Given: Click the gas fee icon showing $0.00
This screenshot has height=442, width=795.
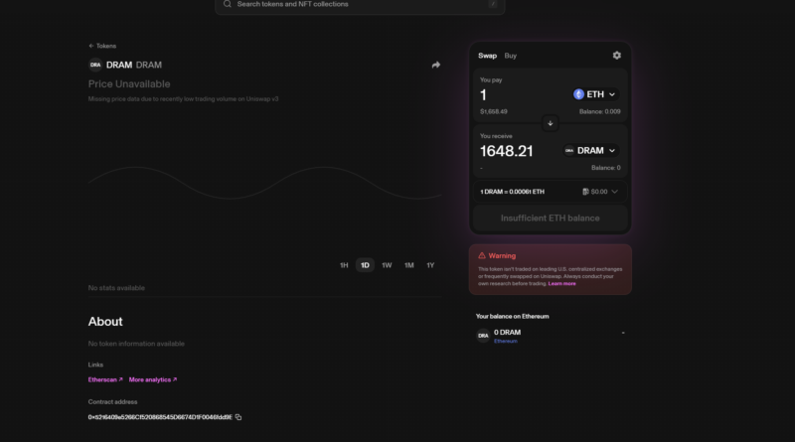Looking at the screenshot, I should [x=587, y=191].
